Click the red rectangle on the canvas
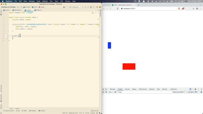 [129, 66]
